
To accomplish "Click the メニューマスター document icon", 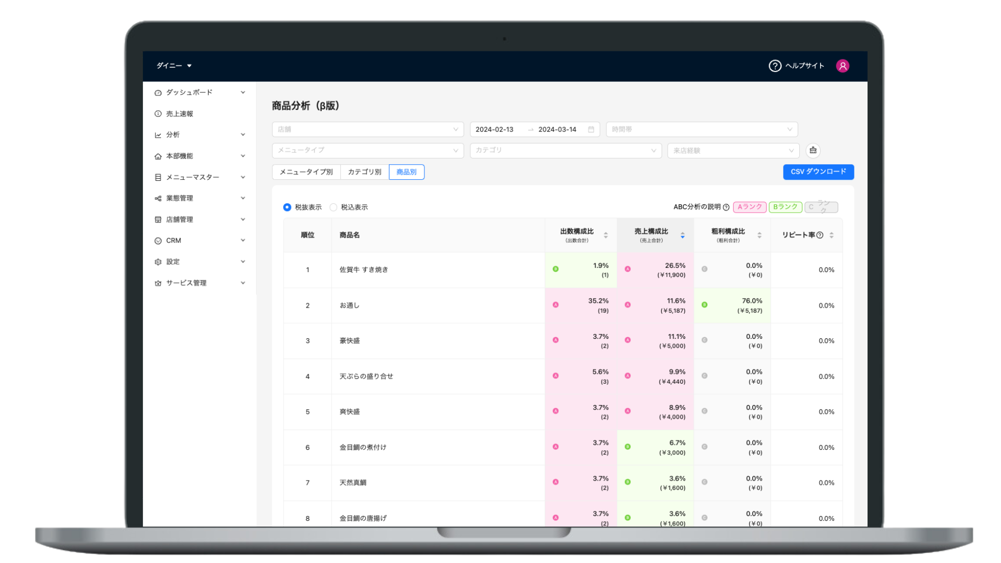I will (x=158, y=177).
